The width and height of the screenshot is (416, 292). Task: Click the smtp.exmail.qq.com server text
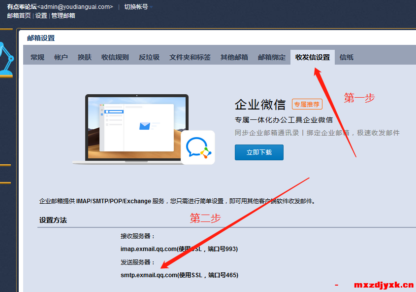point(179,275)
